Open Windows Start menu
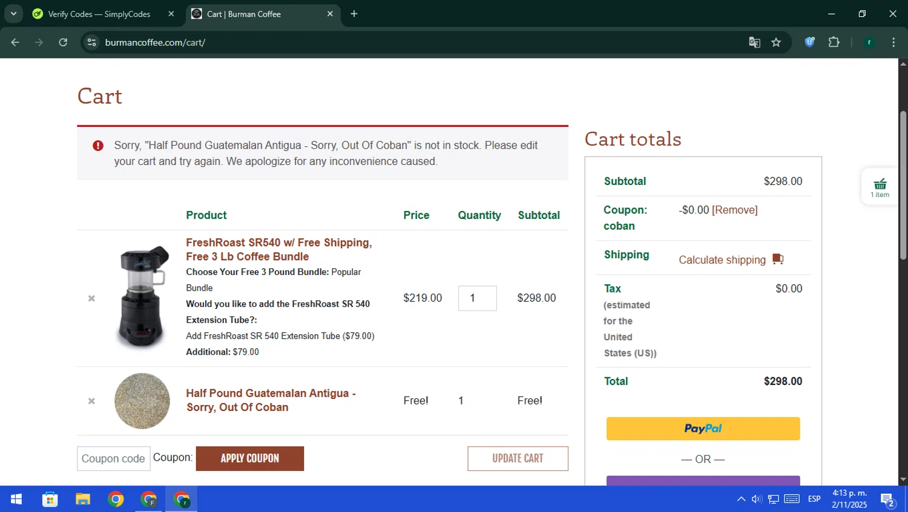908x512 pixels. [x=16, y=499]
